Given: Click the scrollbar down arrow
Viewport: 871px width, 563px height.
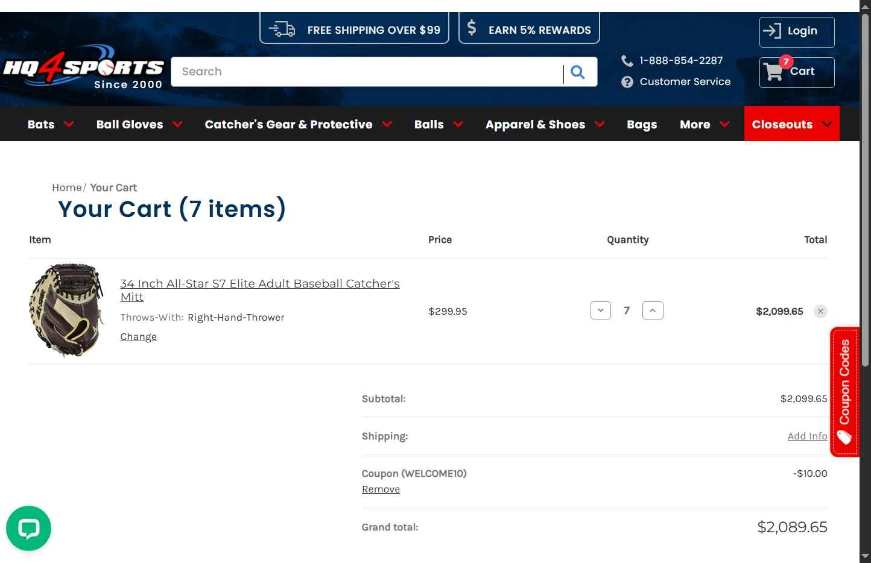Looking at the screenshot, I should tap(865, 557).
